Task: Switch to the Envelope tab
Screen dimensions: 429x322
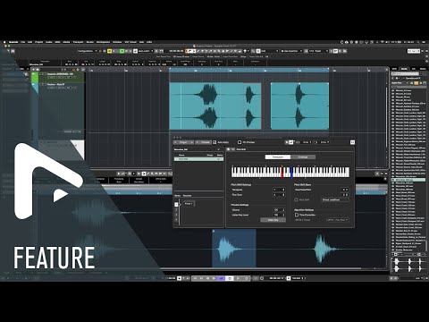Action: pyautogui.click(x=303, y=157)
